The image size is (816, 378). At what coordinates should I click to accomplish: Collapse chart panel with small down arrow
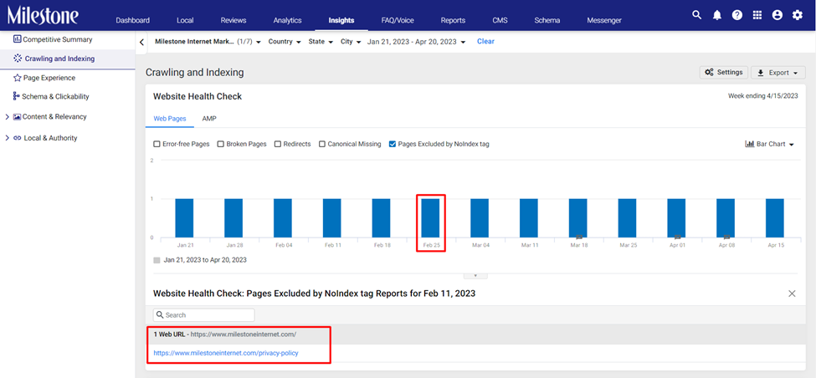(475, 276)
